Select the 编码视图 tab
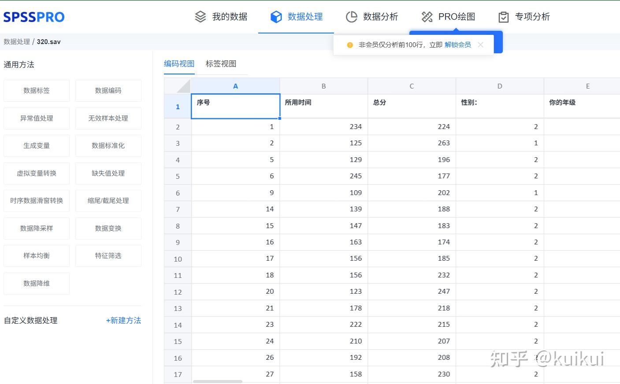The image size is (620, 384). pyautogui.click(x=179, y=63)
